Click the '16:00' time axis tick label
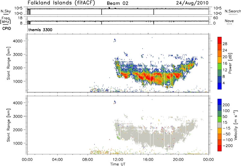Image resolution: width=241 pixels, height=166 pixels. [x=148, y=160]
